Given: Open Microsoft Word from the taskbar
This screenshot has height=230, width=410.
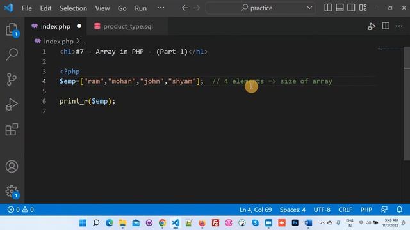Looking at the screenshot, I should 308,223.
